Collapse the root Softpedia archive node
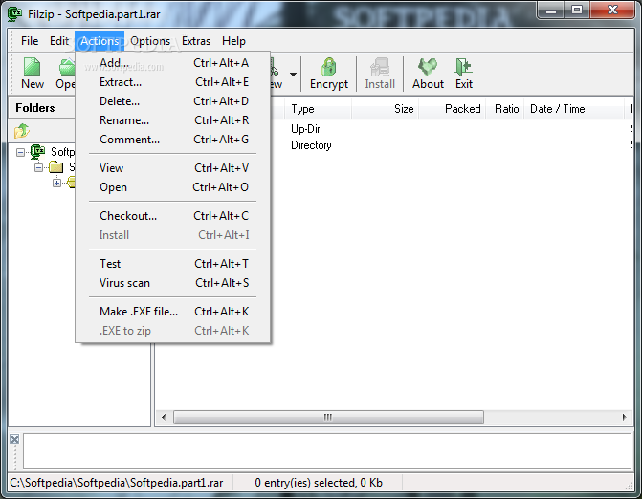Viewport: 642px width, 499px height. 20,153
